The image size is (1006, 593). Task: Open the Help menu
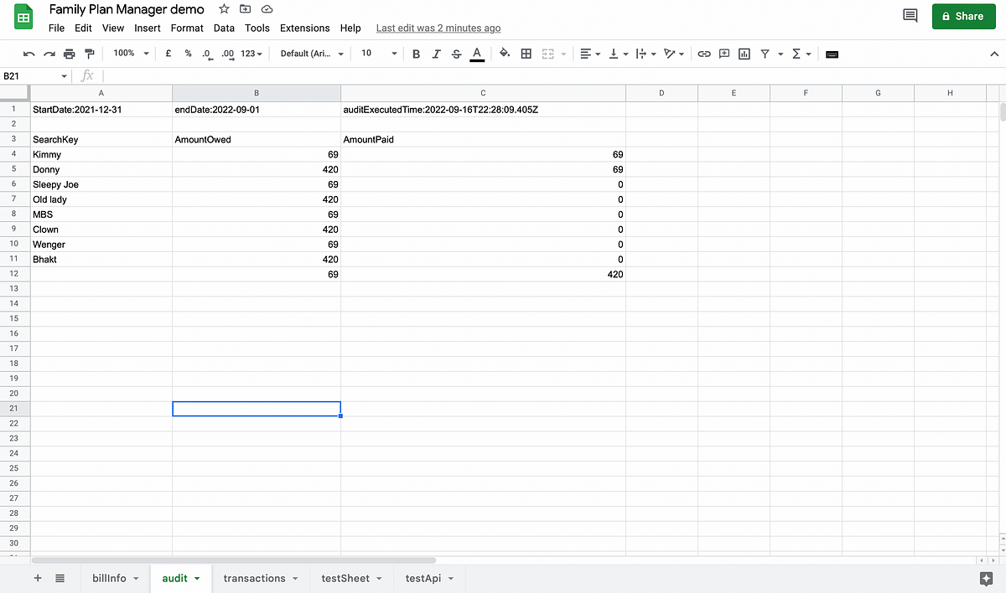350,28
